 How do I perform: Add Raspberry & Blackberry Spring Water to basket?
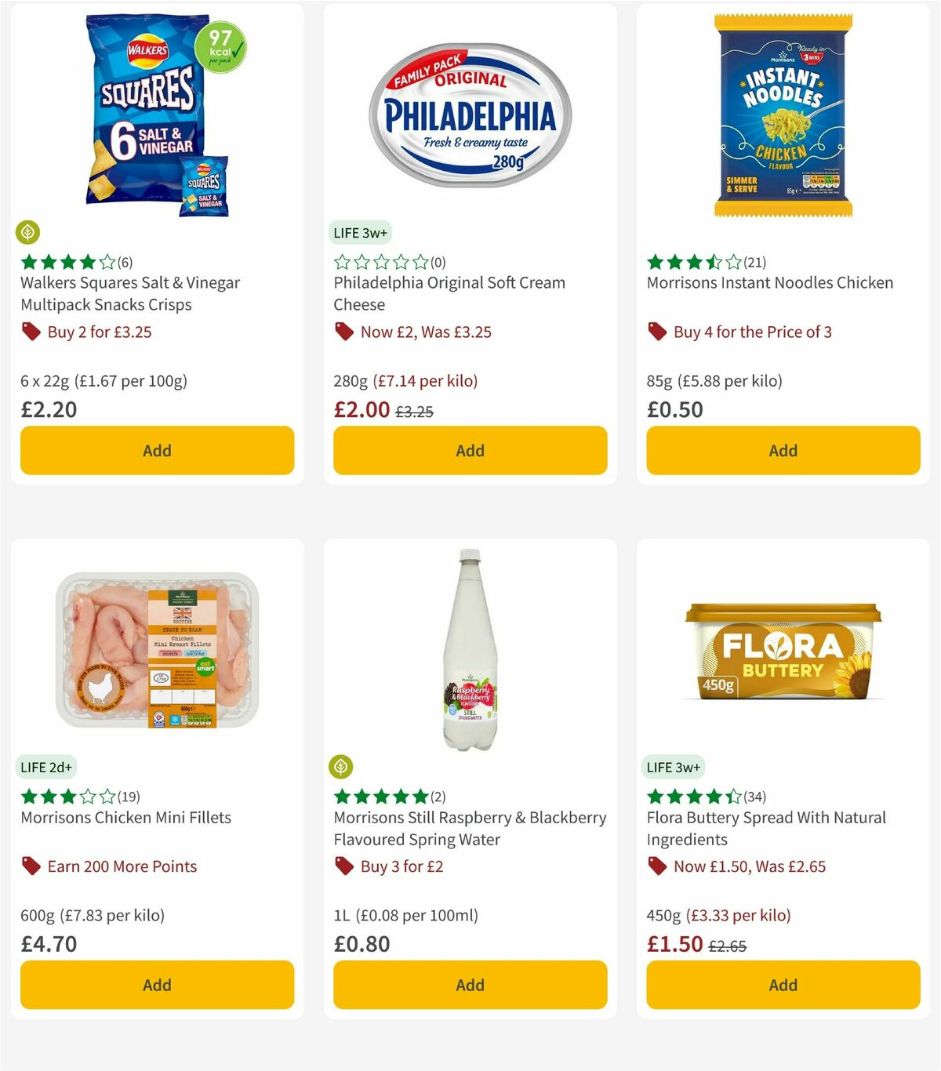tap(470, 985)
